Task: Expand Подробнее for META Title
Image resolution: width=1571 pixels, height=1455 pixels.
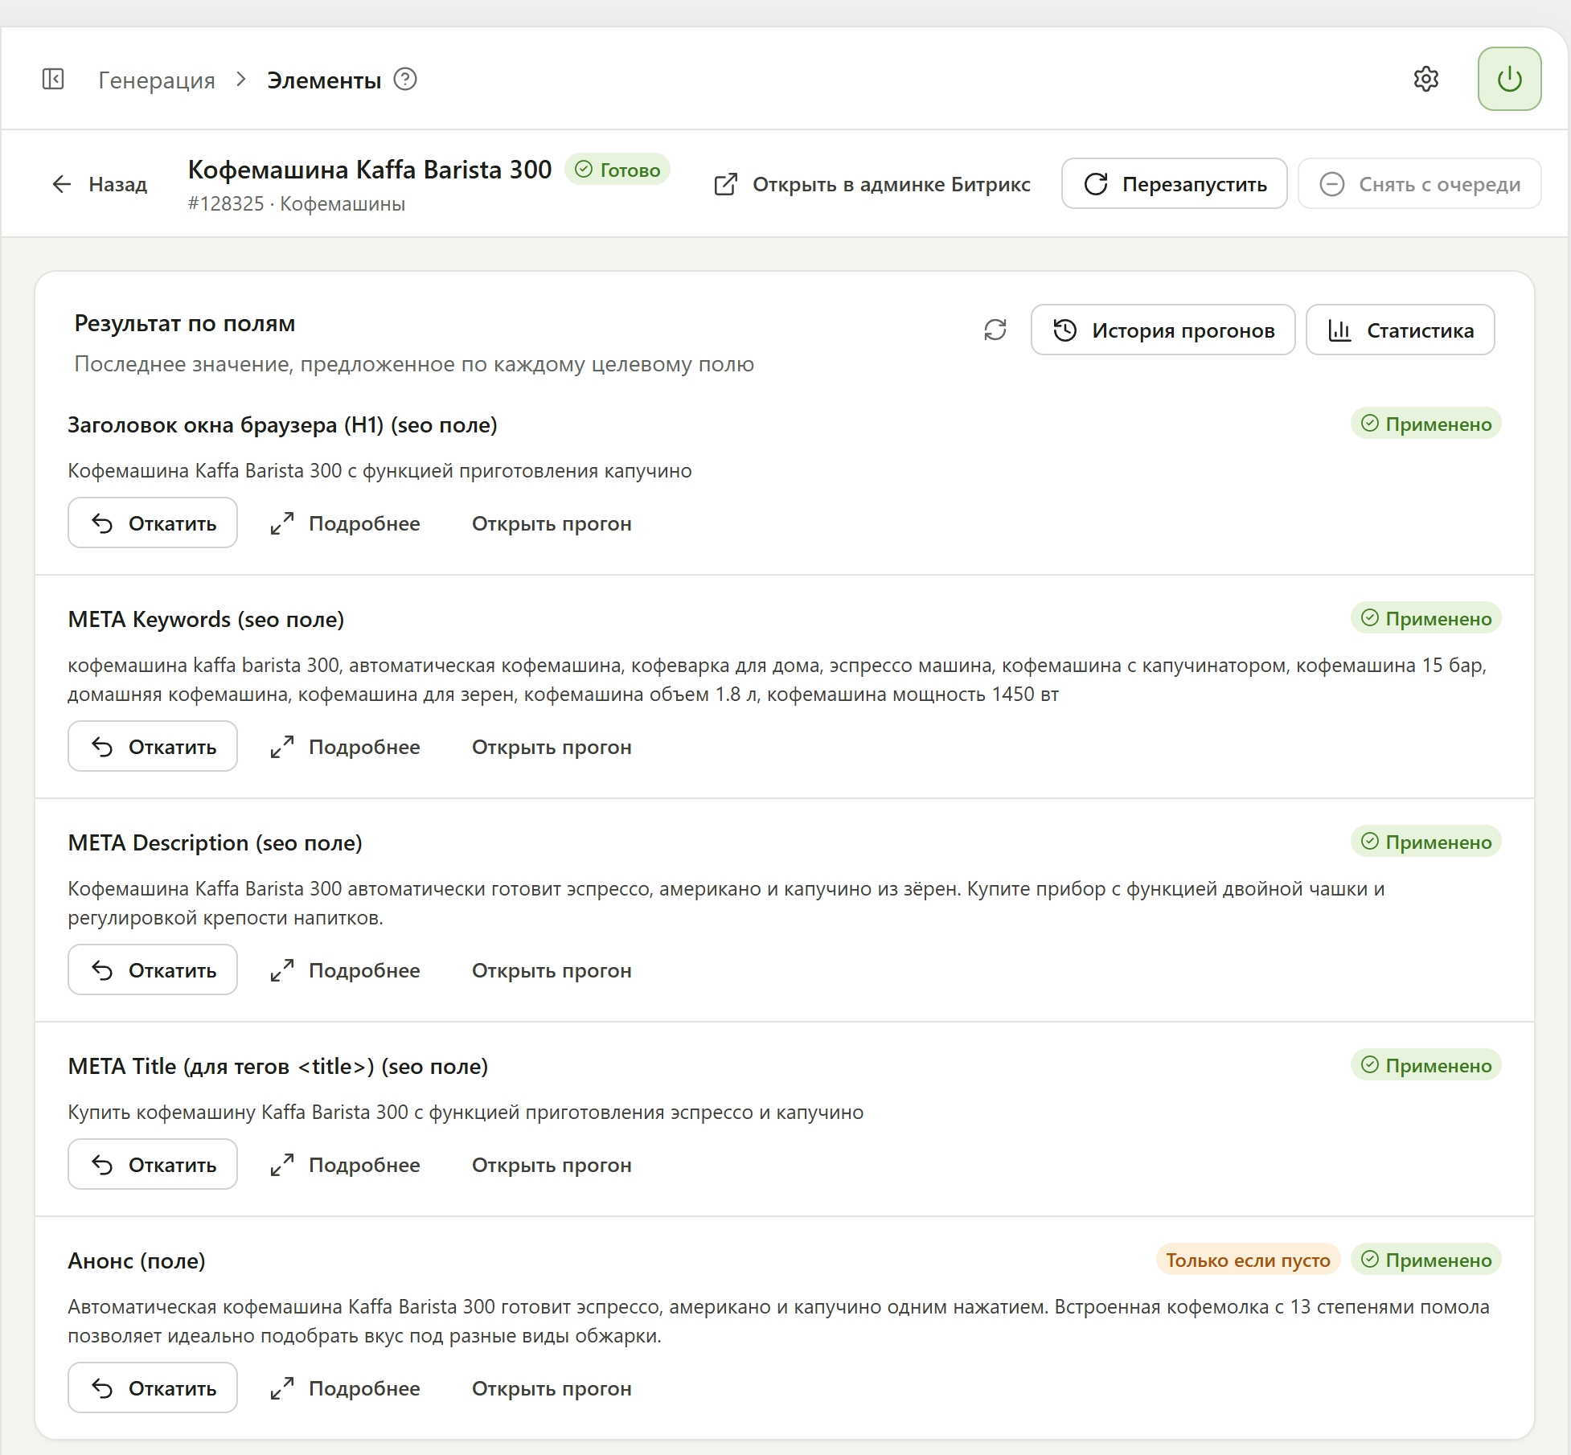Action: coord(345,1165)
